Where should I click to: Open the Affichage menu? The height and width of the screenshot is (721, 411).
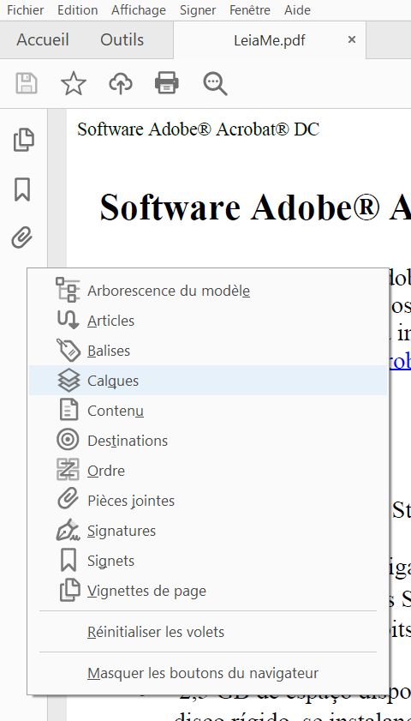[139, 9]
